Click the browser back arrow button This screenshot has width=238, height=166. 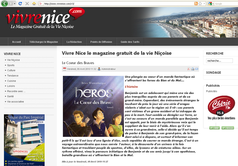(4, 4)
